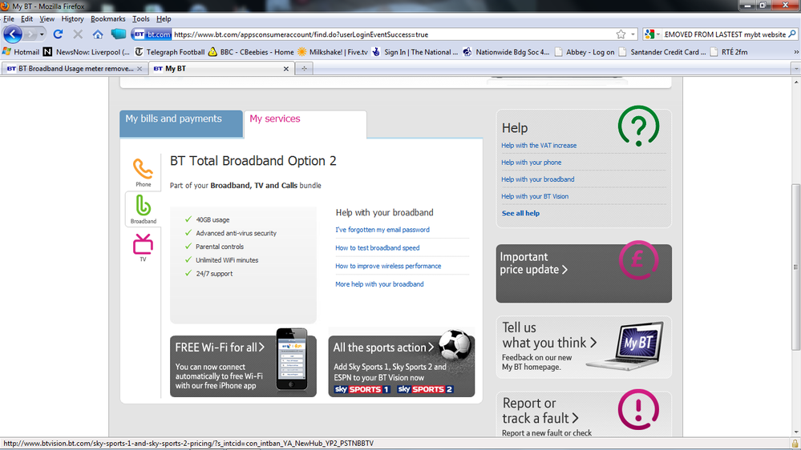Click the Google search engine icon
Viewport: 801px width, 450px height.
pyautogui.click(x=649, y=34)
